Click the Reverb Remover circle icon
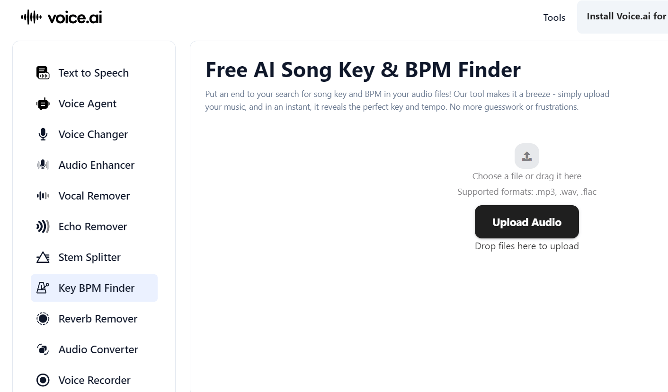668x392 pixels. tap(43, 319)
